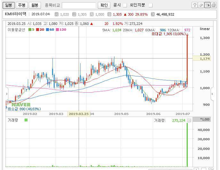The height and width of the screenshot is (170, 220).
Task: Click the print chart icon
Action: [214, 5]
